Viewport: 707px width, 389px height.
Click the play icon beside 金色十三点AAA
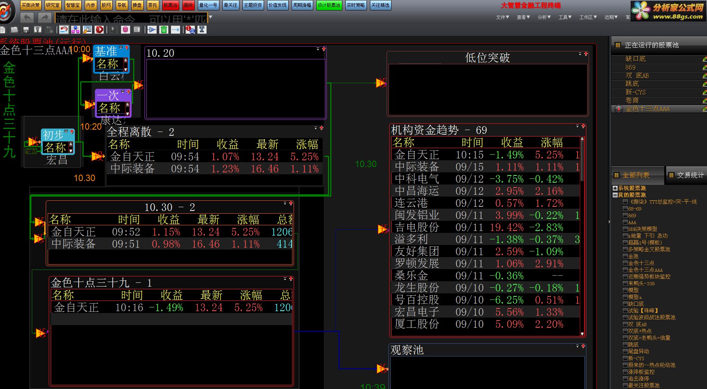point(618,109)
